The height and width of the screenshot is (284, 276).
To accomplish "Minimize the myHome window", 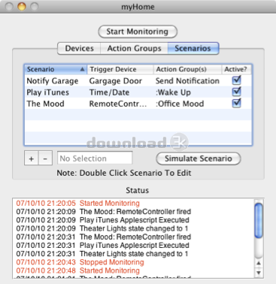I will point(22,7).
